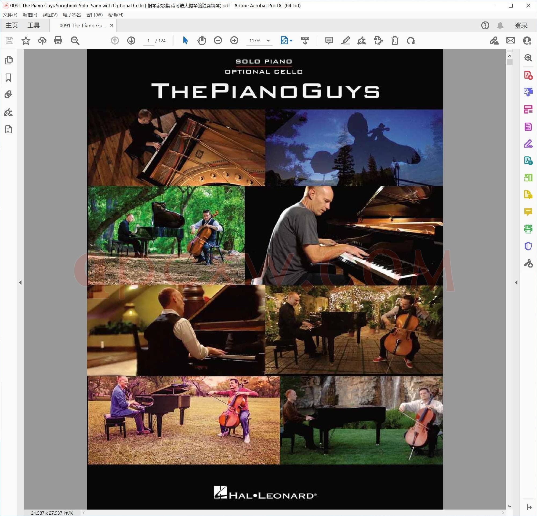Add file to starred favorites
This screenshot has width=537, height=516.
(x=26, y=41)
